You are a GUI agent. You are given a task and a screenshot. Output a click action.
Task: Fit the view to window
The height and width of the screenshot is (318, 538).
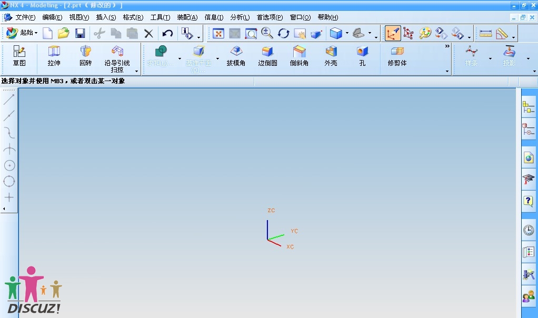(x=218, y=33)
